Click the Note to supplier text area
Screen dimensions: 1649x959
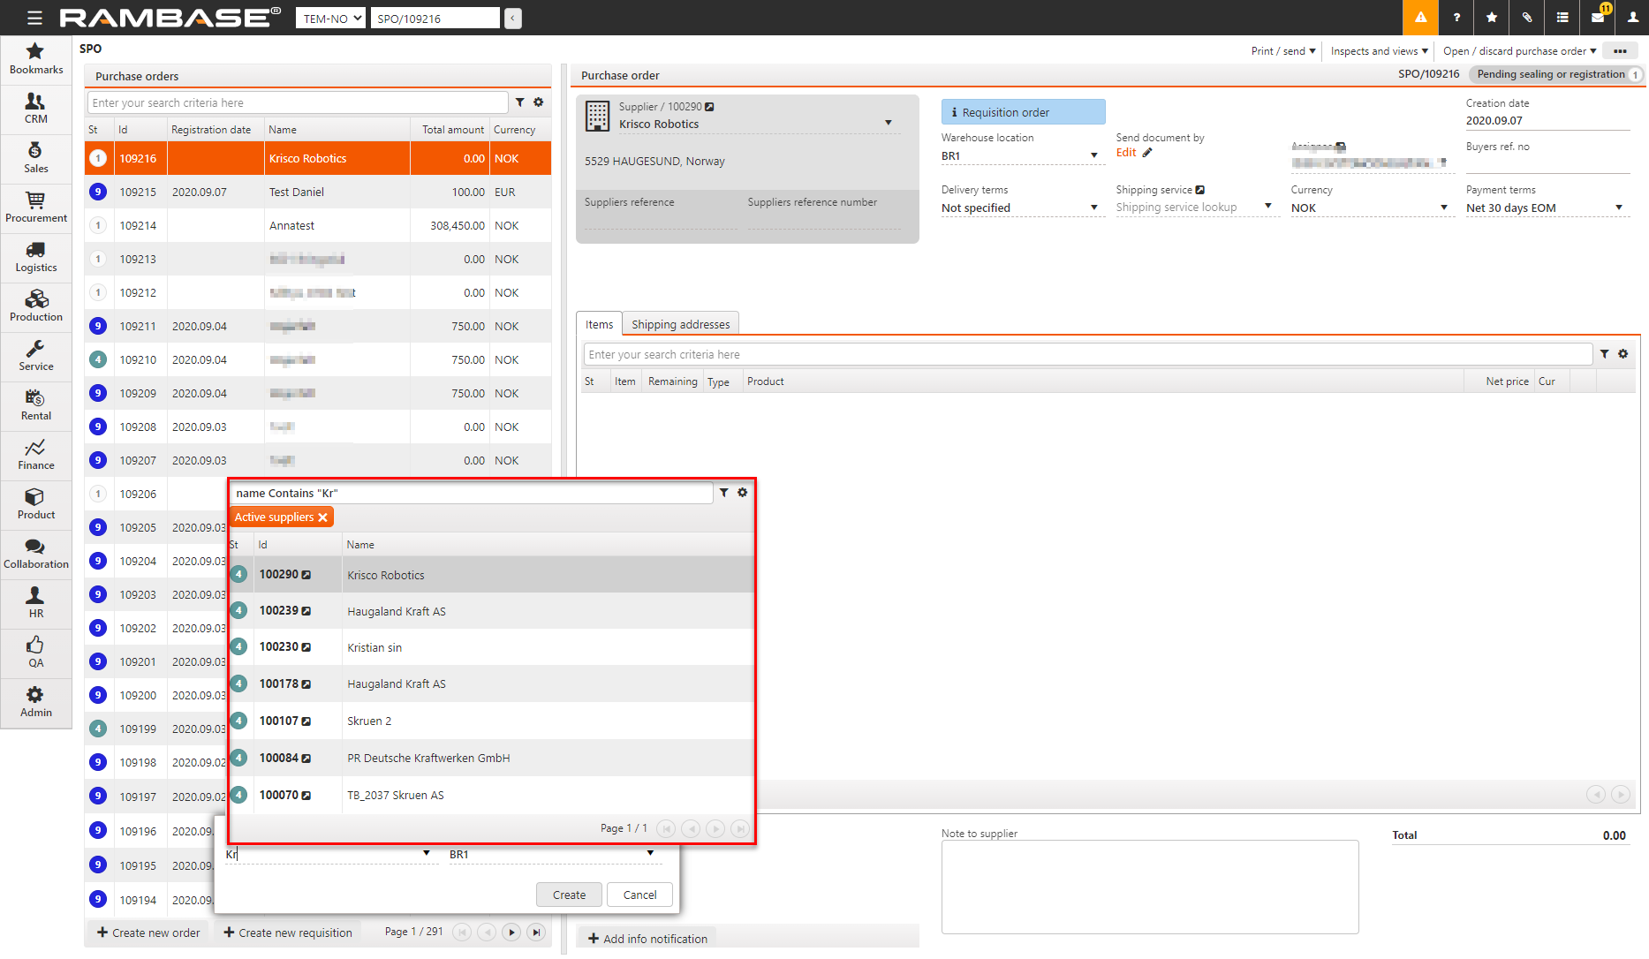tap(1149, 886)
